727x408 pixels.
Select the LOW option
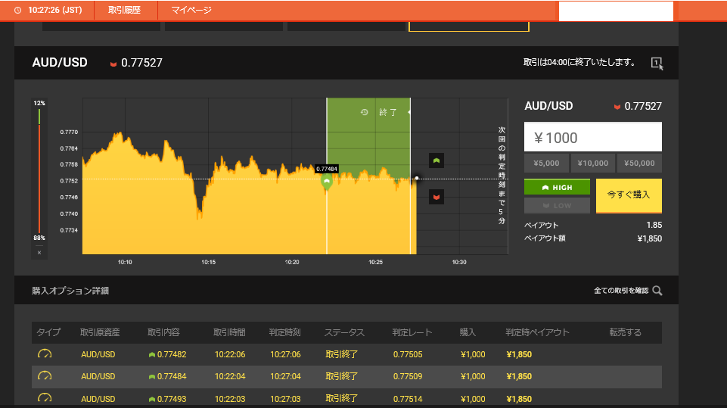[x=556, y=205]
